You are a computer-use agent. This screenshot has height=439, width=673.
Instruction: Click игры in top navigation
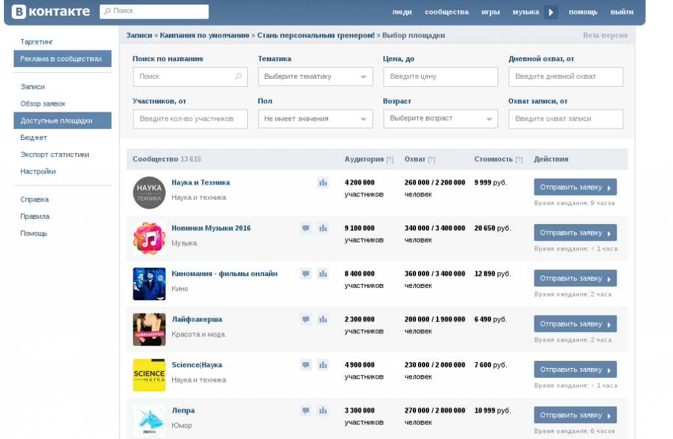click(x=490, y=12)
